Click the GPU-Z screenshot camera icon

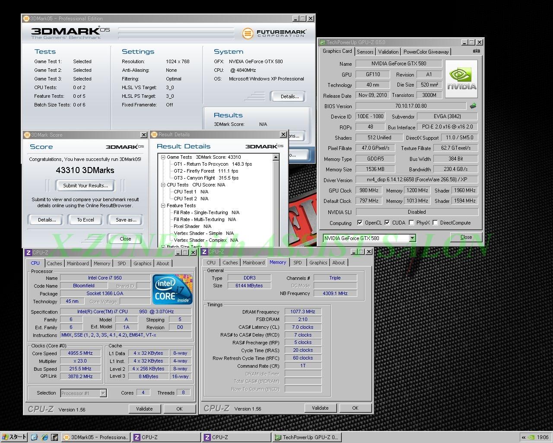(476, 51)
